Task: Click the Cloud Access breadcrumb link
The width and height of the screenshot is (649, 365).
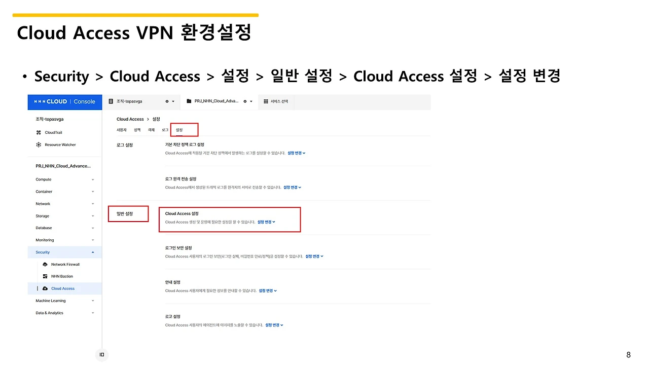Action: 130,119
